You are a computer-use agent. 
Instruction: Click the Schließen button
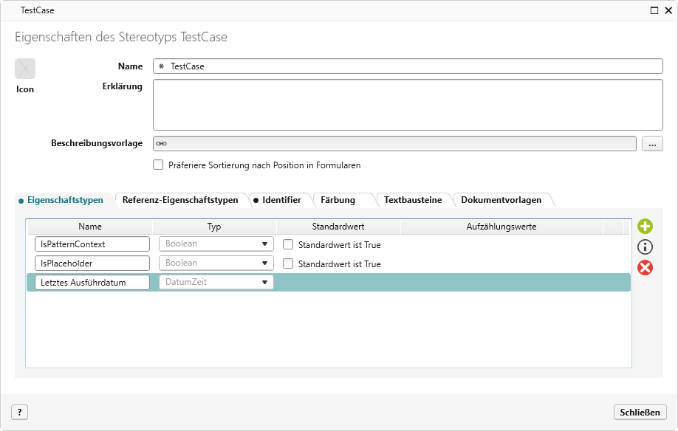[x=640, y=412]
